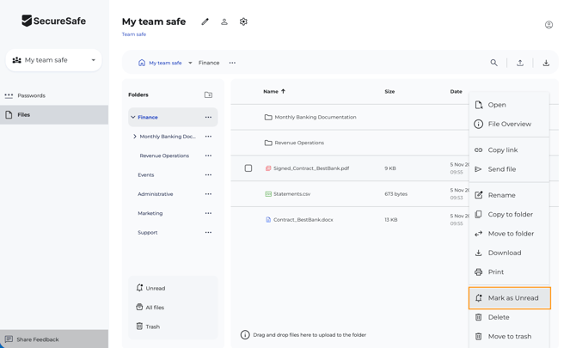Screen dimensions: 576x348
Task: Open the Statements.csv file
Action: pos(291,194)
